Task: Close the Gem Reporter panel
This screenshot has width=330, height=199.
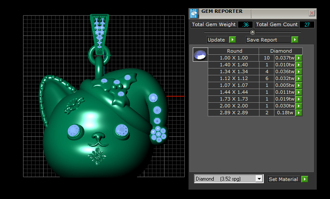Action: pyautogui.click(x=312, y=13)
